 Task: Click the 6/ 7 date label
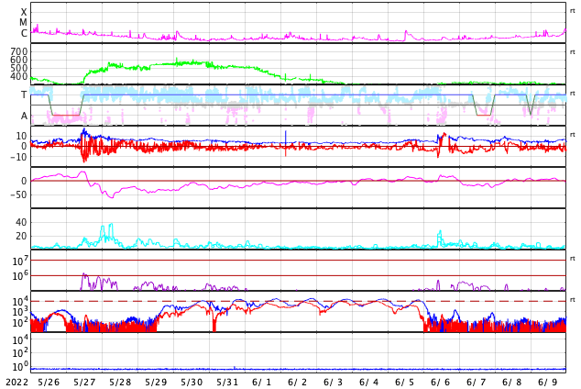point(477,383)
